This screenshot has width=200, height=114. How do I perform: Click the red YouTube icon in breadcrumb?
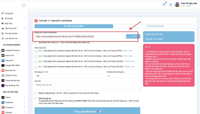point(36,21)
